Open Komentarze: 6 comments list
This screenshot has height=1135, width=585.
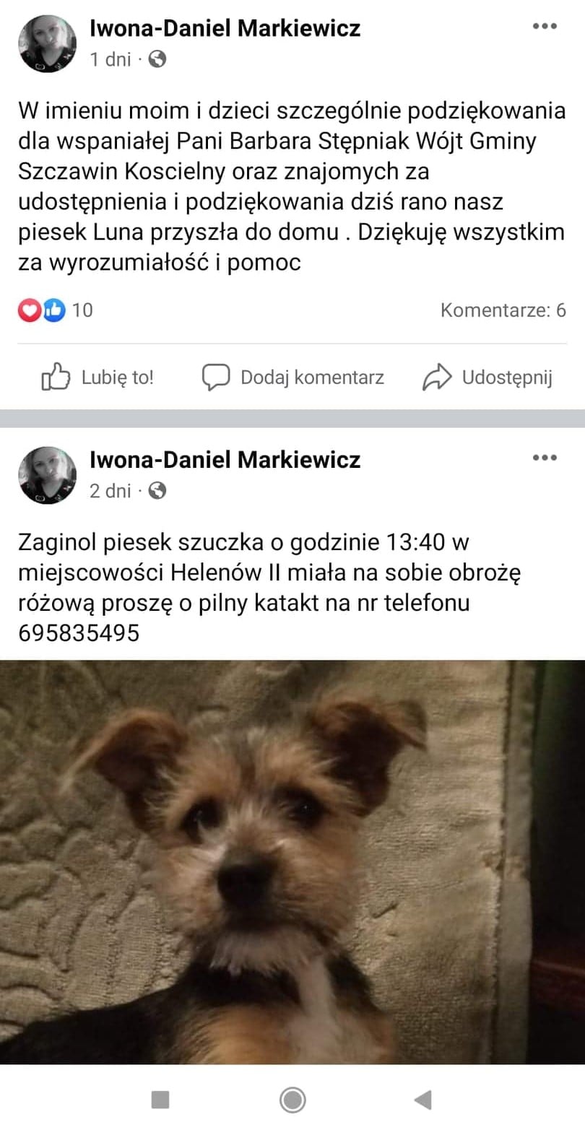coord(503,310)
